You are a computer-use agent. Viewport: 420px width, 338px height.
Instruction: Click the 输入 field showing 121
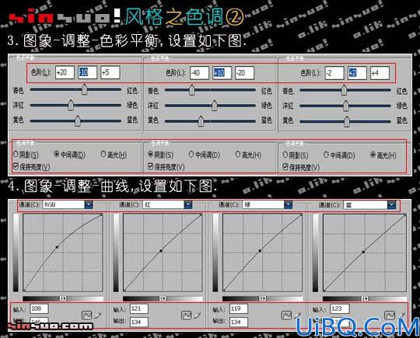[139, 308]
